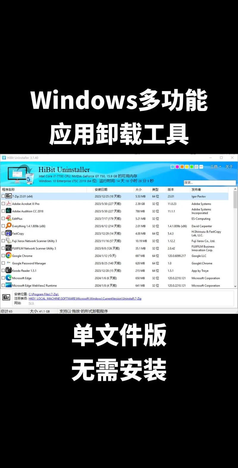Check the Fuji Xerox Scanner Utility checkbox

tap(3, 241)
